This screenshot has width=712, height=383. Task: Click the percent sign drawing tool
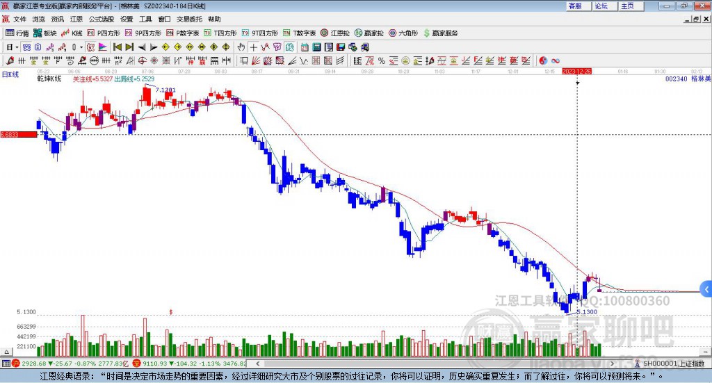382,60
